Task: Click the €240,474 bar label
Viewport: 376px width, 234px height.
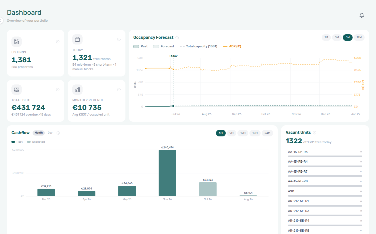Action: click(x=167, y=148)
